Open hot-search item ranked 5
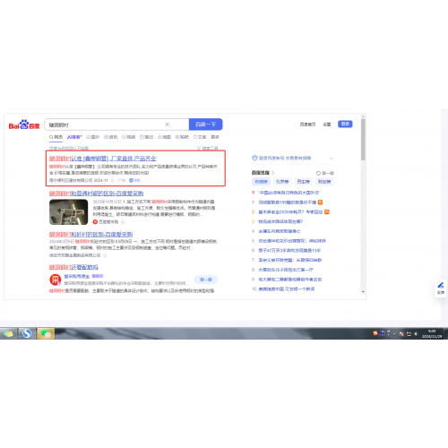Viewport: 448px width, 448px height. [x=292, y=241]
